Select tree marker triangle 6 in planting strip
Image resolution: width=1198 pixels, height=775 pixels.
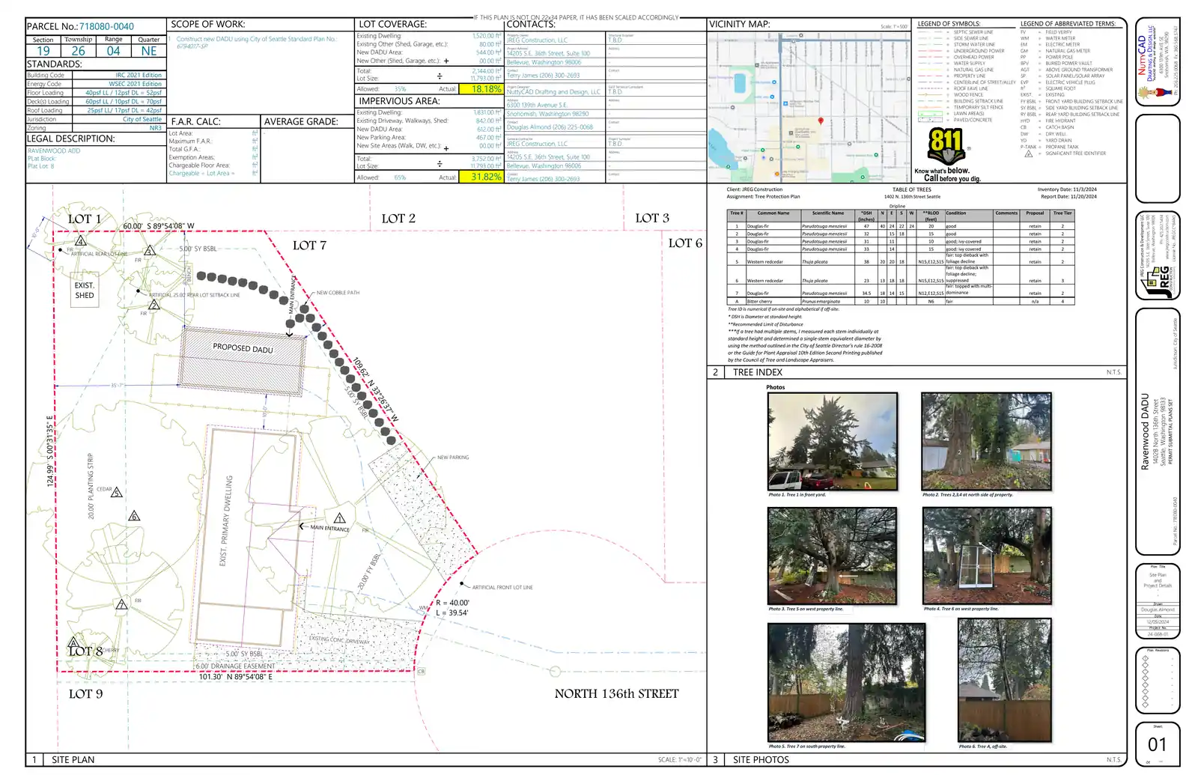coord(134,516)
